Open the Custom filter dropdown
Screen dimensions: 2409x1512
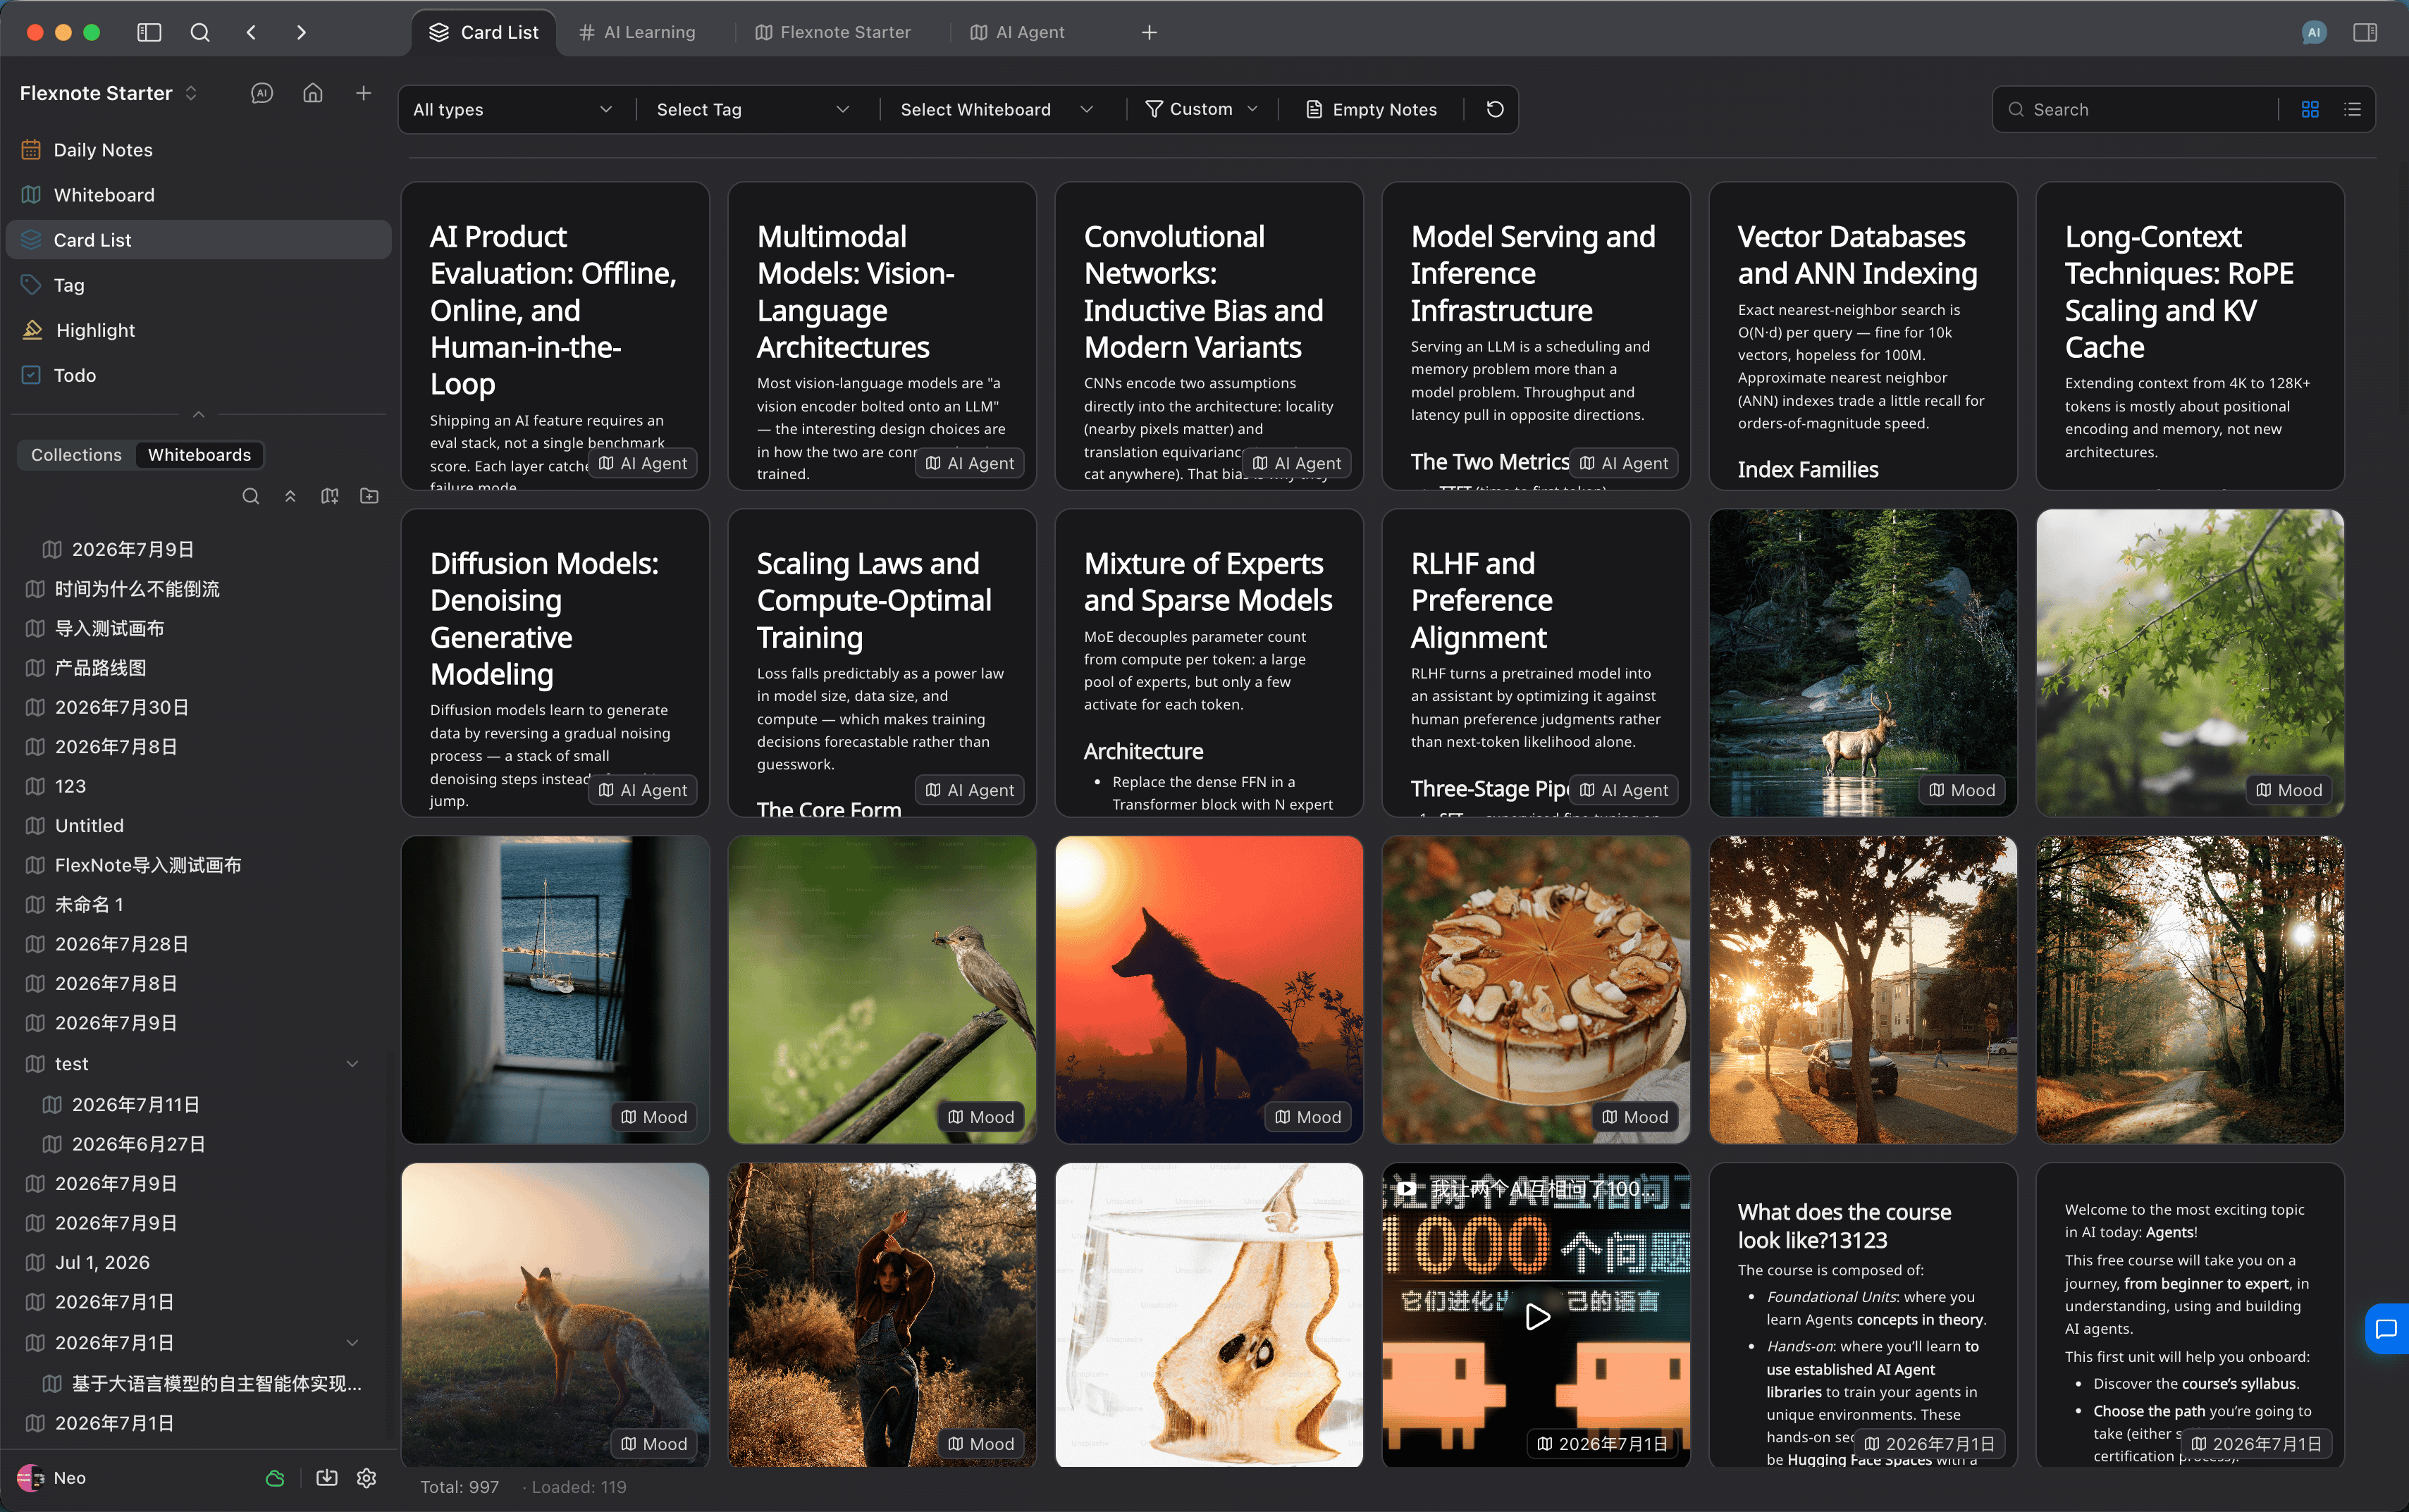1201,109
